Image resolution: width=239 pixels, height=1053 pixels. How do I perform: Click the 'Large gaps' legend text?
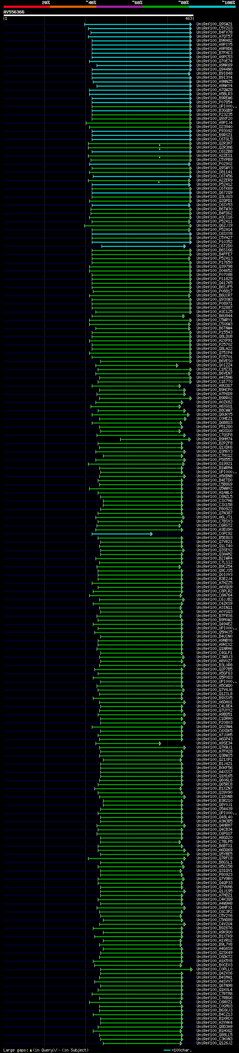[x=16, y=1050]
